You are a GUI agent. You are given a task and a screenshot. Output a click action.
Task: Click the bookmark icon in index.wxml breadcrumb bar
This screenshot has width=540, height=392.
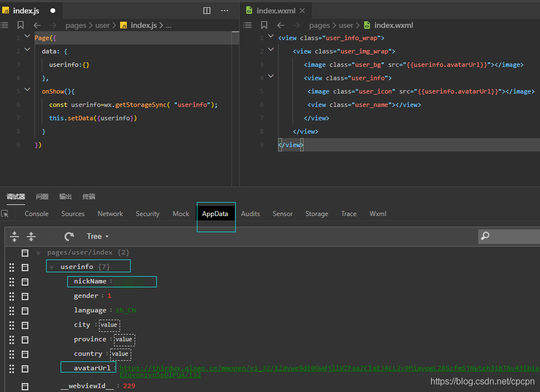pyautogui.click(x=264, y=25)
